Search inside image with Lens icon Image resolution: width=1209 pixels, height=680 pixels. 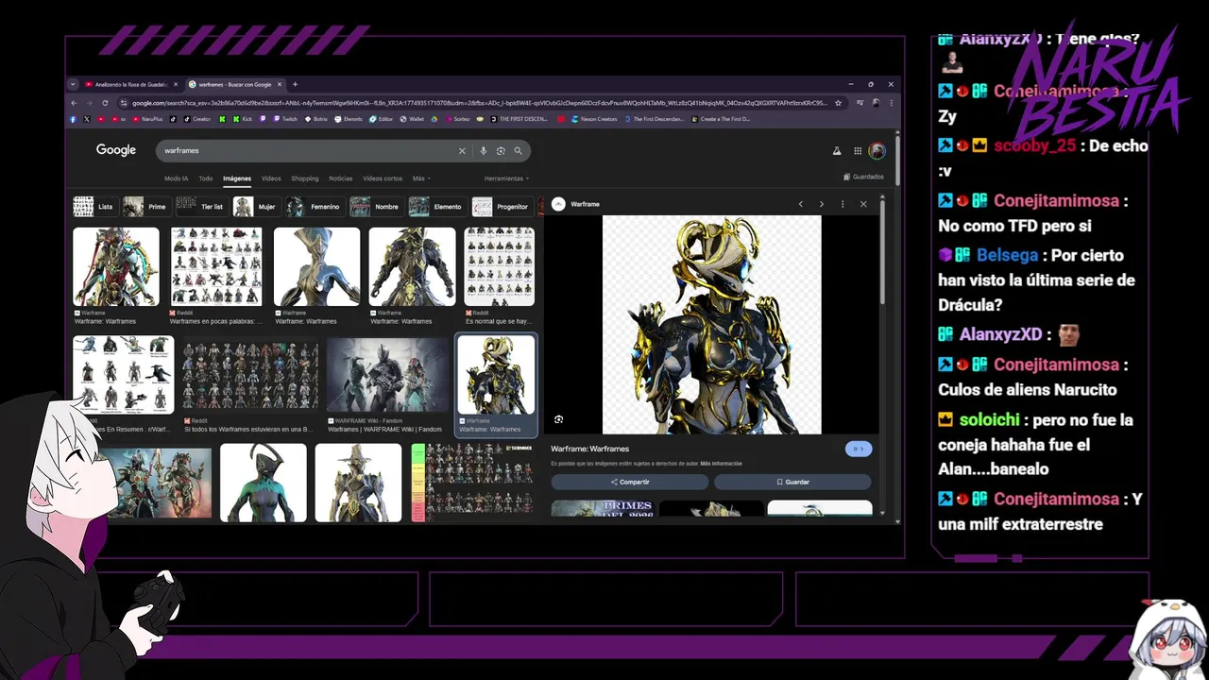coord(559,419)
